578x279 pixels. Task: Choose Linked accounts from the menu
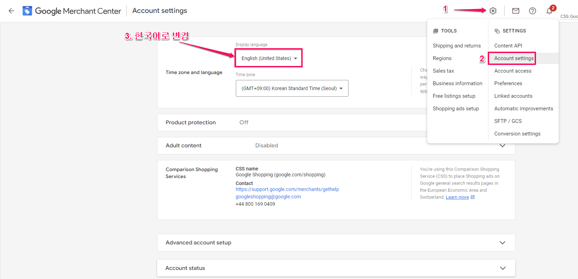[513, 96]
